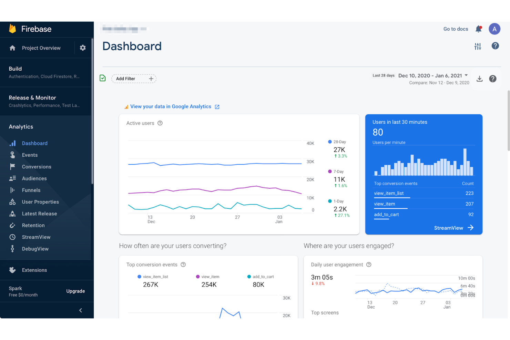The height and width of the screenshot is (340, 510).
Task: Select Funnels in the Analytics menu
Action: tap(31, 190)
